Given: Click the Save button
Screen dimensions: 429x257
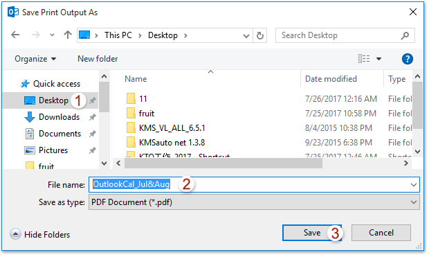Looking at the screenshot, I should [x=312, y=233].
